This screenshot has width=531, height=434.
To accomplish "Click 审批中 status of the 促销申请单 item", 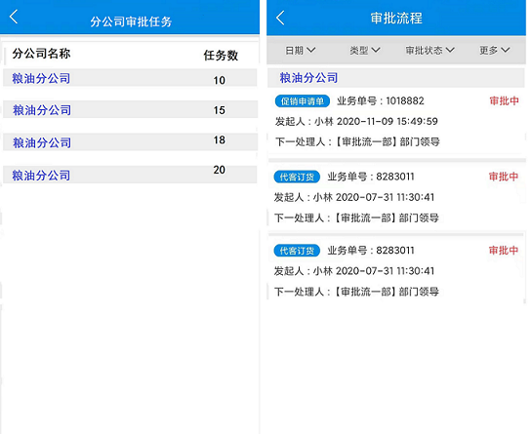I will point(504,100).
